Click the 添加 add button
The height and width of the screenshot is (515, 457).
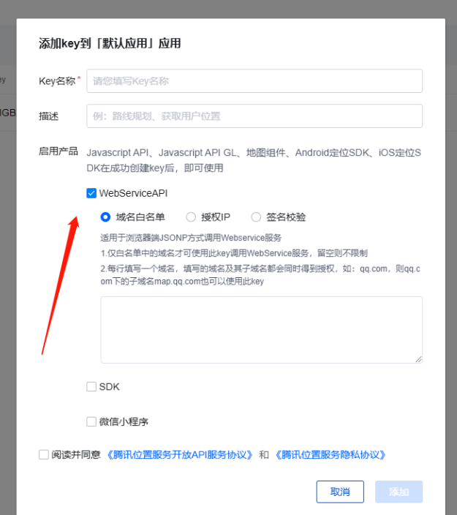tap(399, 492)
